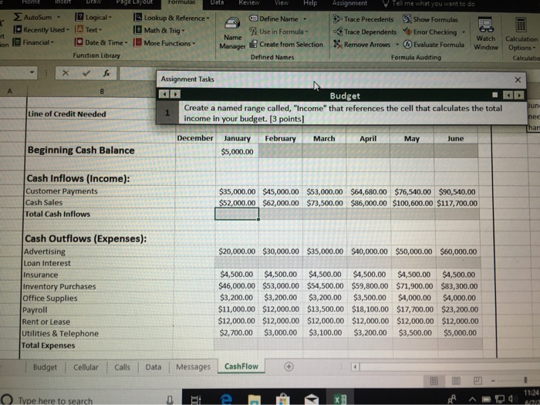This screenshot has width=540, height=405.
Task: Click the Insert Function fx button
Action: (x=106, y=73)
